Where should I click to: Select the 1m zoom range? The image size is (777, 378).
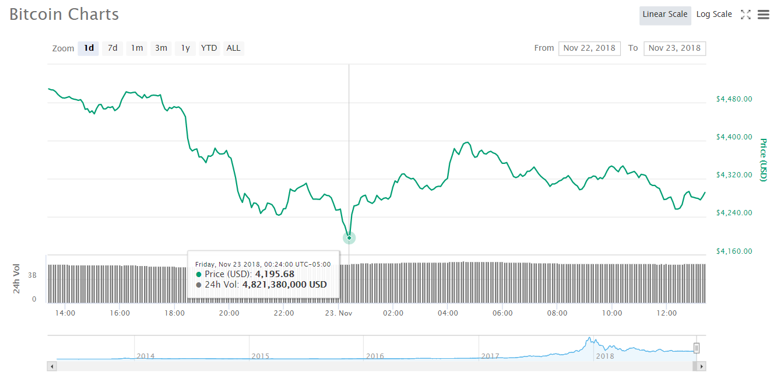(137, 48)
